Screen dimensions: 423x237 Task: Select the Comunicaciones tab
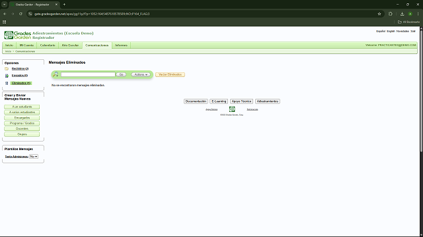[x=97, y=45]
